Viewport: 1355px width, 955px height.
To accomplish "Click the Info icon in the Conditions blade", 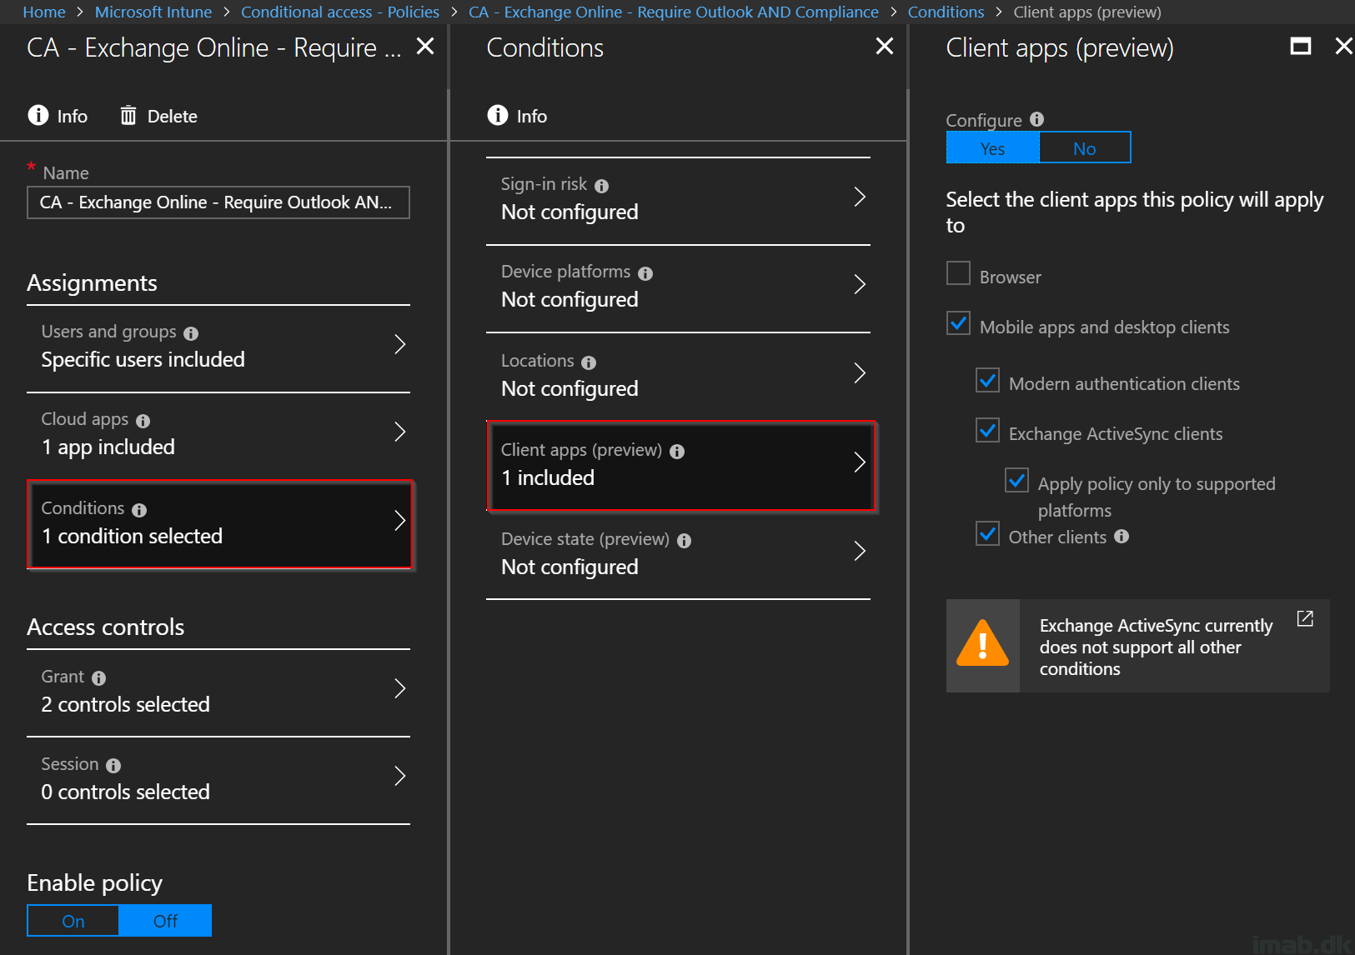I will 498,115.
